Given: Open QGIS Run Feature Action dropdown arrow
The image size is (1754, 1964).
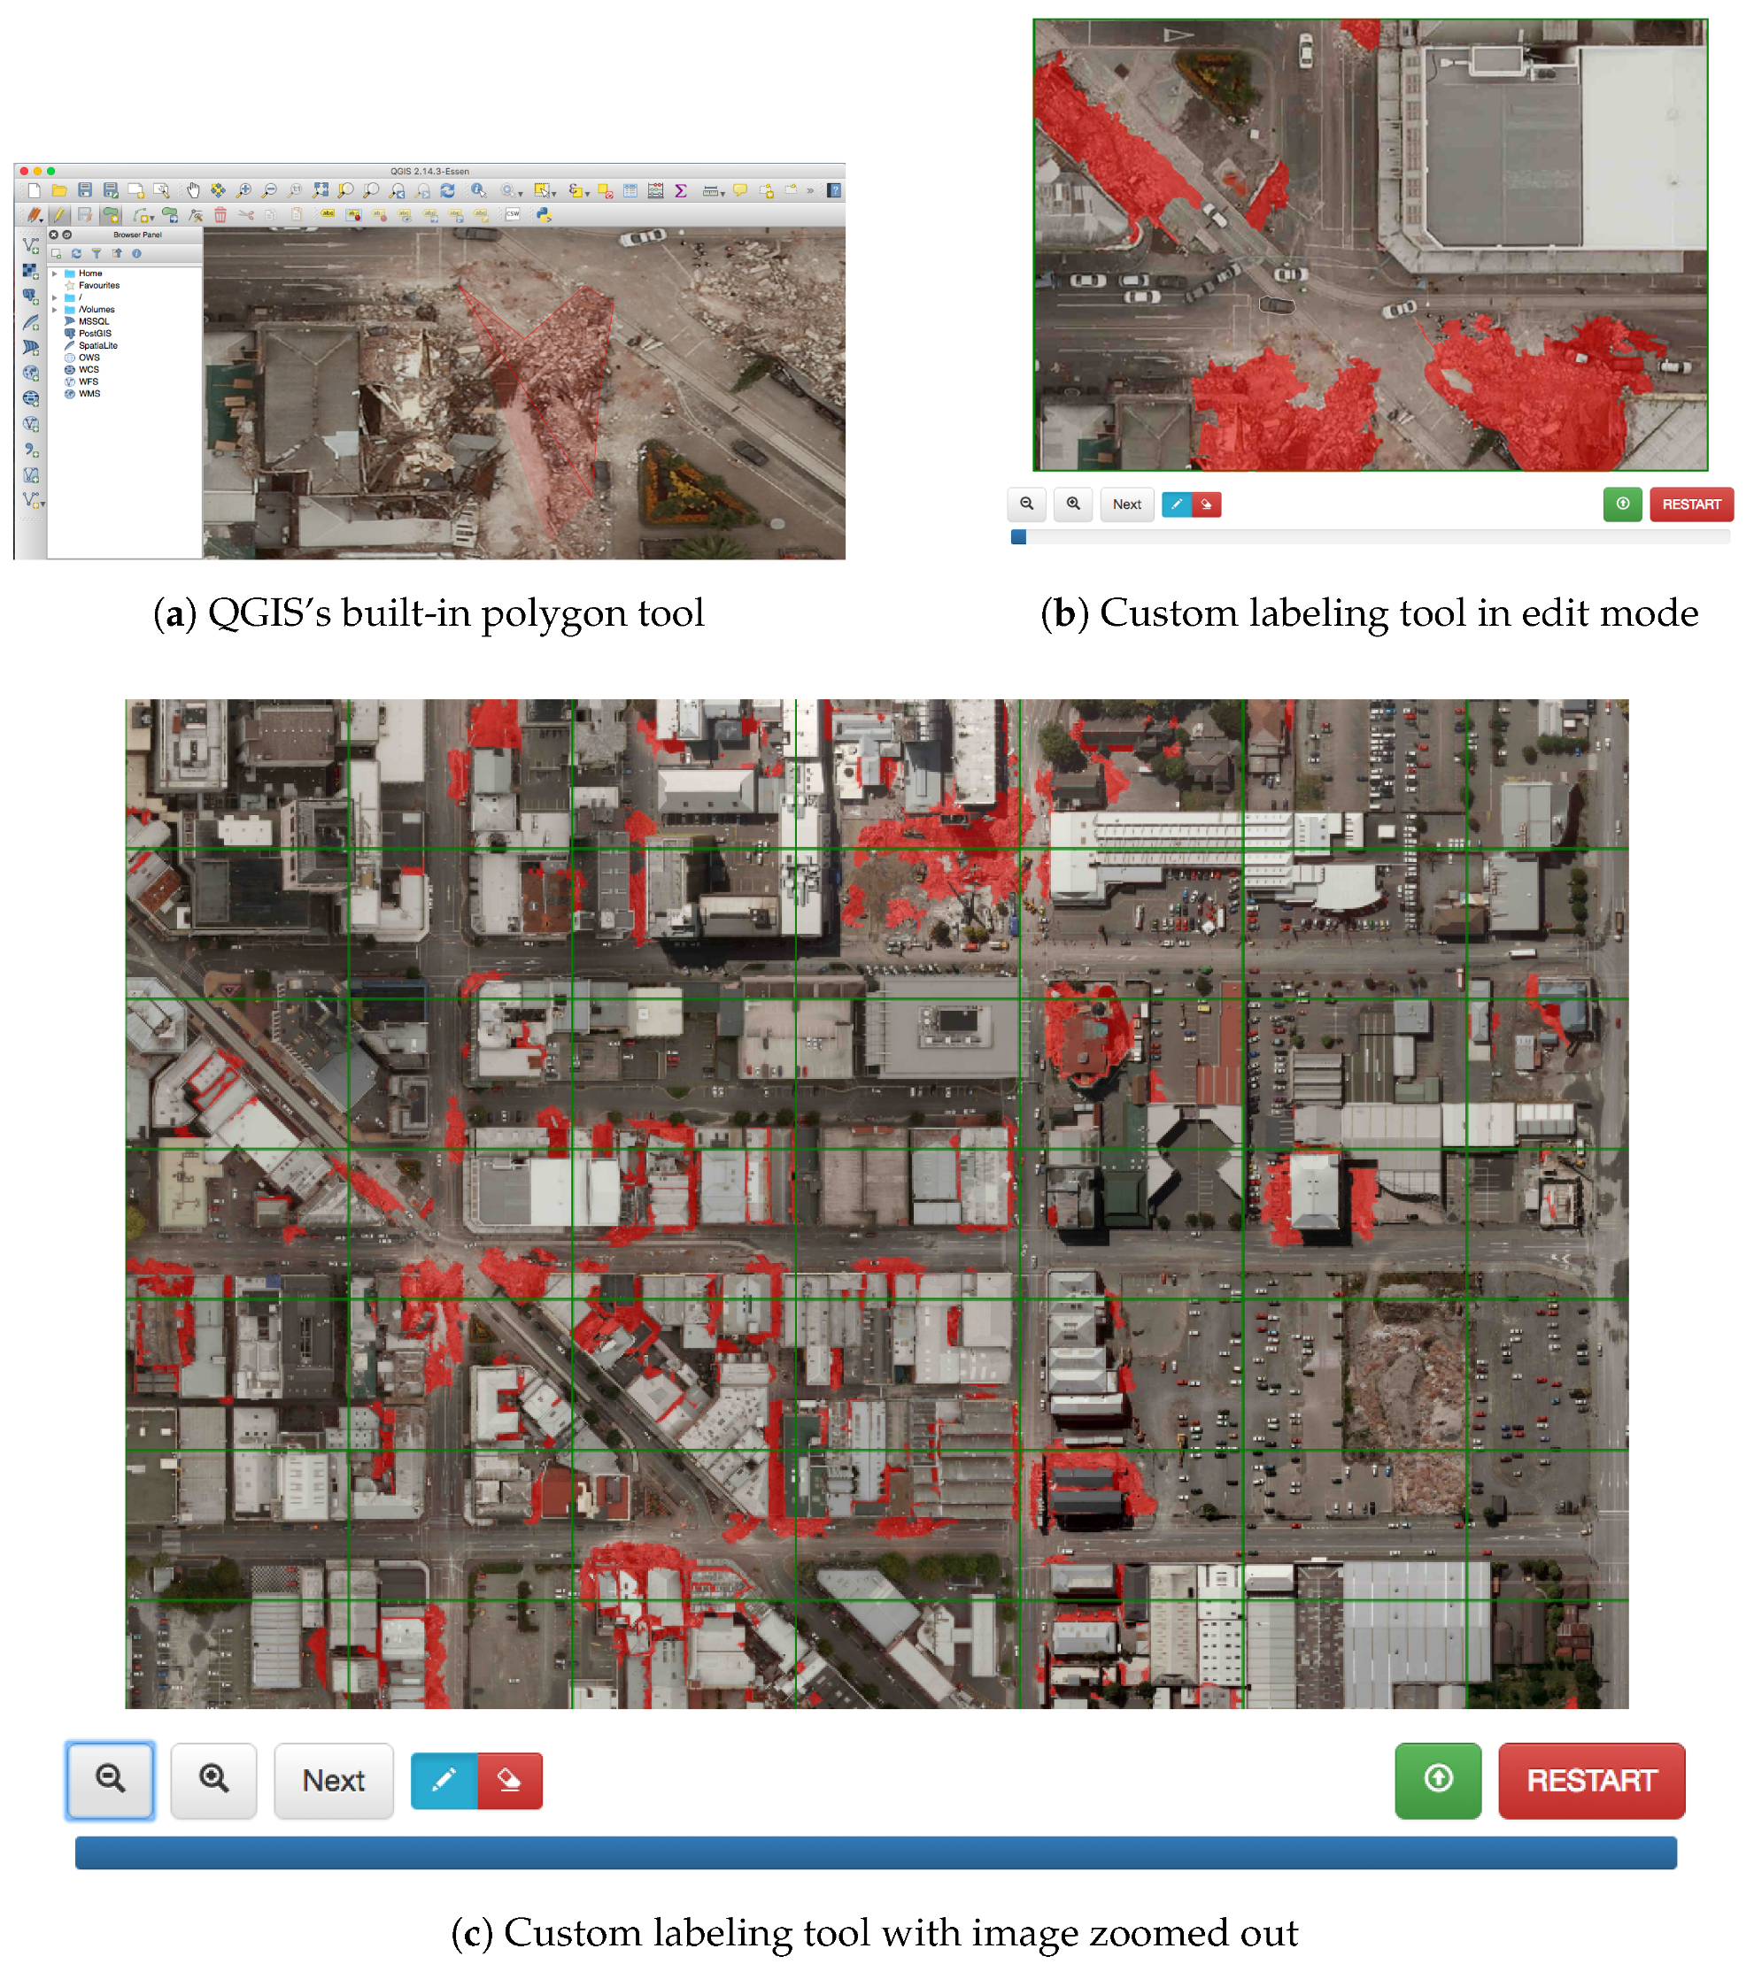Looking at the screenshot, I should pyautogui.click(x=522, y=194).
